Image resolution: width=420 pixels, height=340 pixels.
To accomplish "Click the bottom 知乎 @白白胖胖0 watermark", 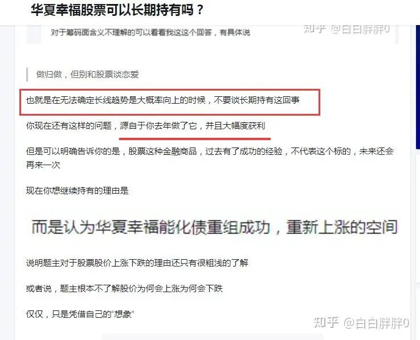I will click(x=361, y=323).
